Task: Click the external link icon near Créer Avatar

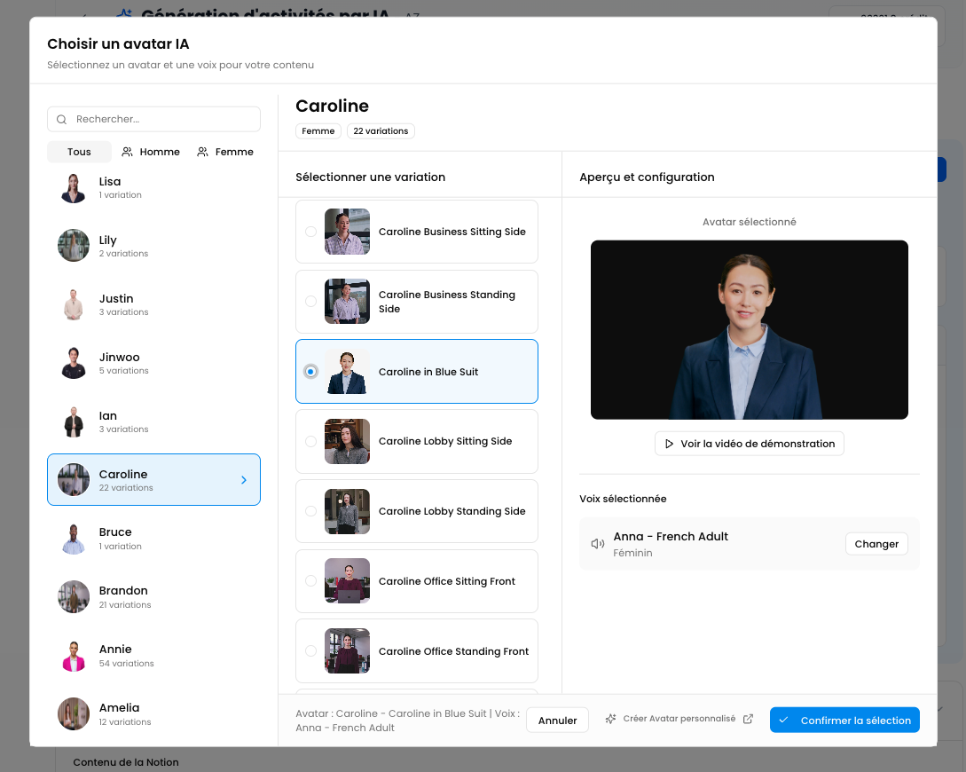Action: click(748, 719)
